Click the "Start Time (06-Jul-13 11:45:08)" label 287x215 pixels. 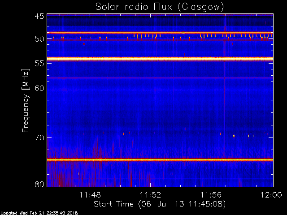tap(160, 204)
